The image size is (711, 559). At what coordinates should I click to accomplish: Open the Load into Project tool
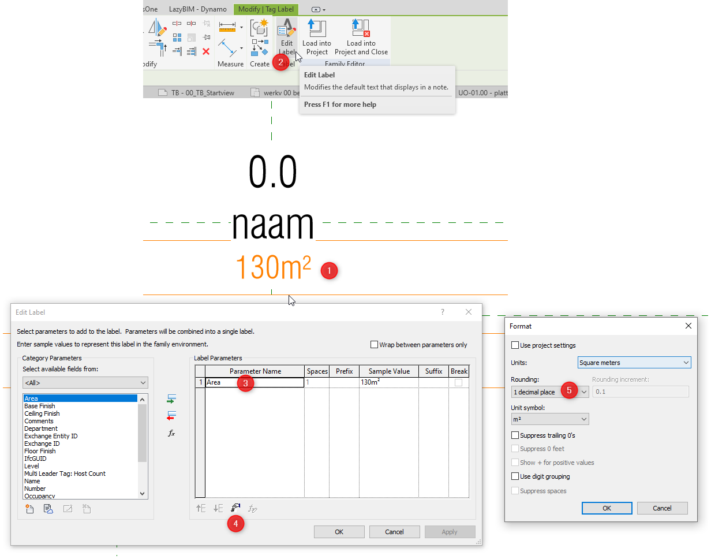click(316, 36)
